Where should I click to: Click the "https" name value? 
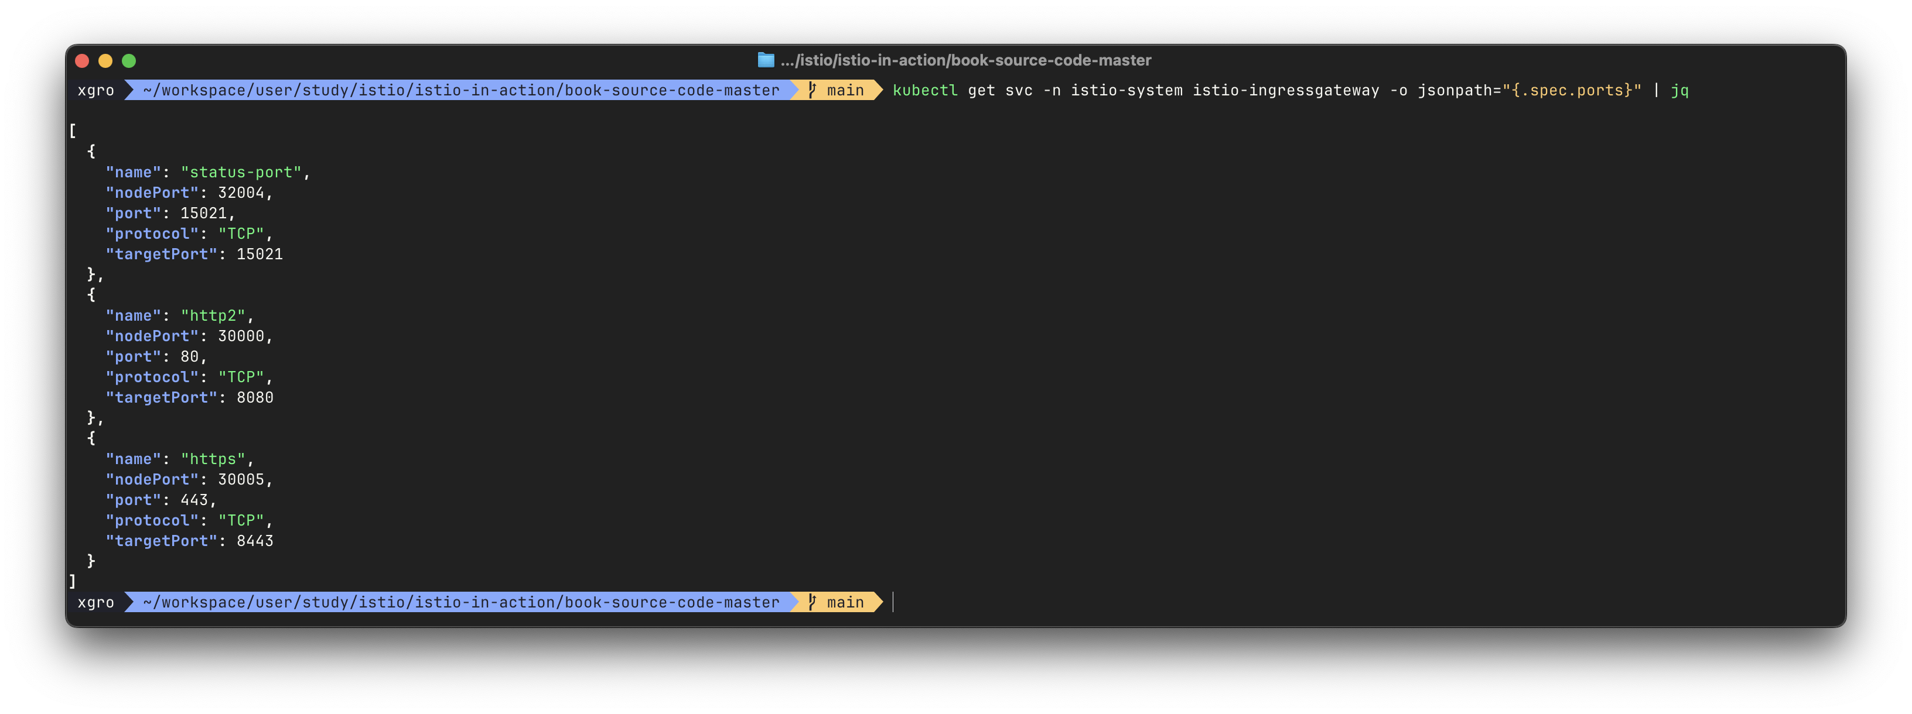(213, 459)
